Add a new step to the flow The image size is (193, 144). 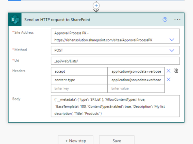[x=76, y=140]
